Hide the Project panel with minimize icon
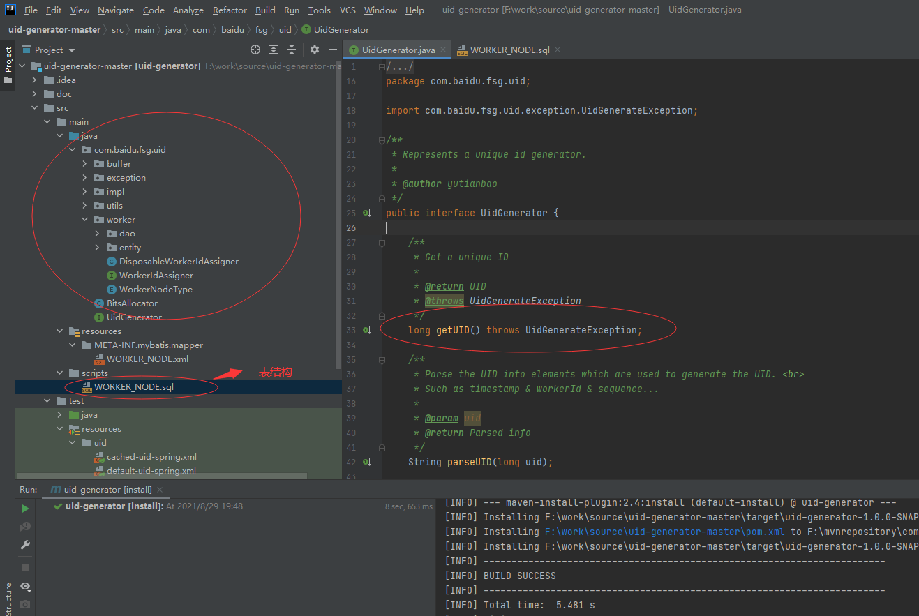The image size is (919, 616). pos(333,50)
